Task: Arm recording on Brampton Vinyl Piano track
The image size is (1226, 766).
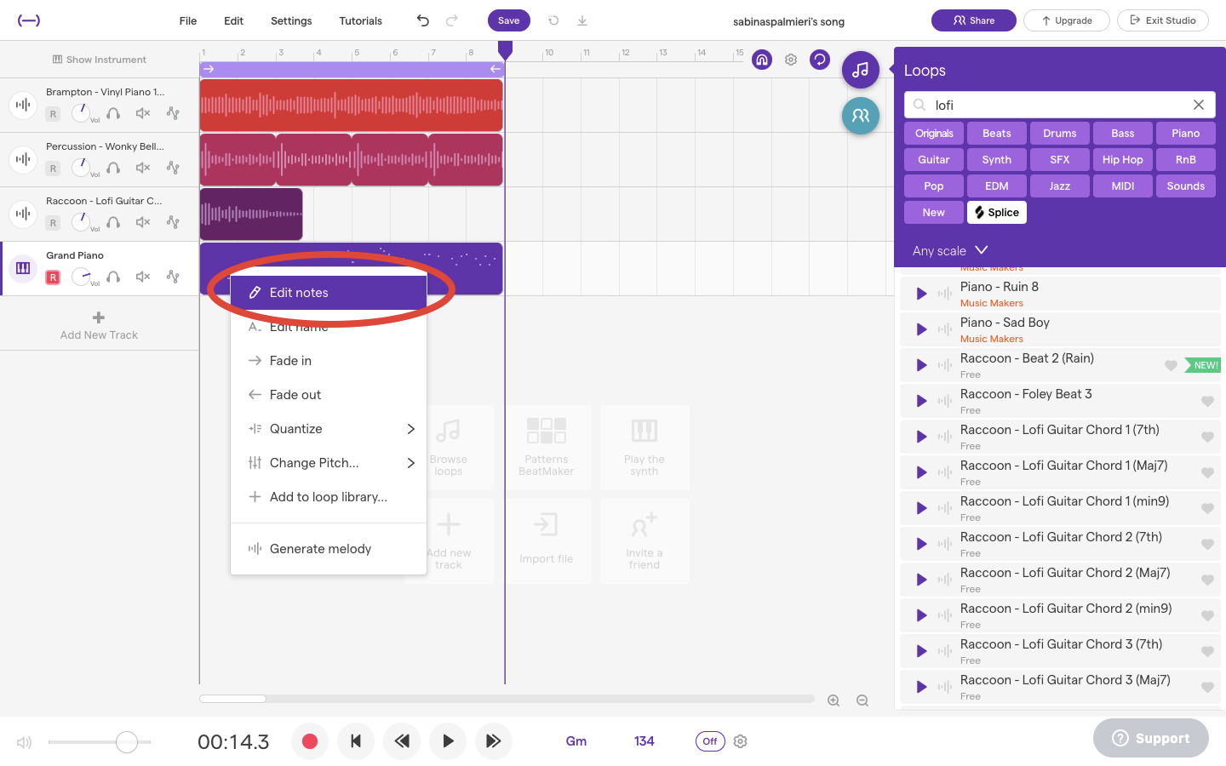Action: [x=53, y=114]
